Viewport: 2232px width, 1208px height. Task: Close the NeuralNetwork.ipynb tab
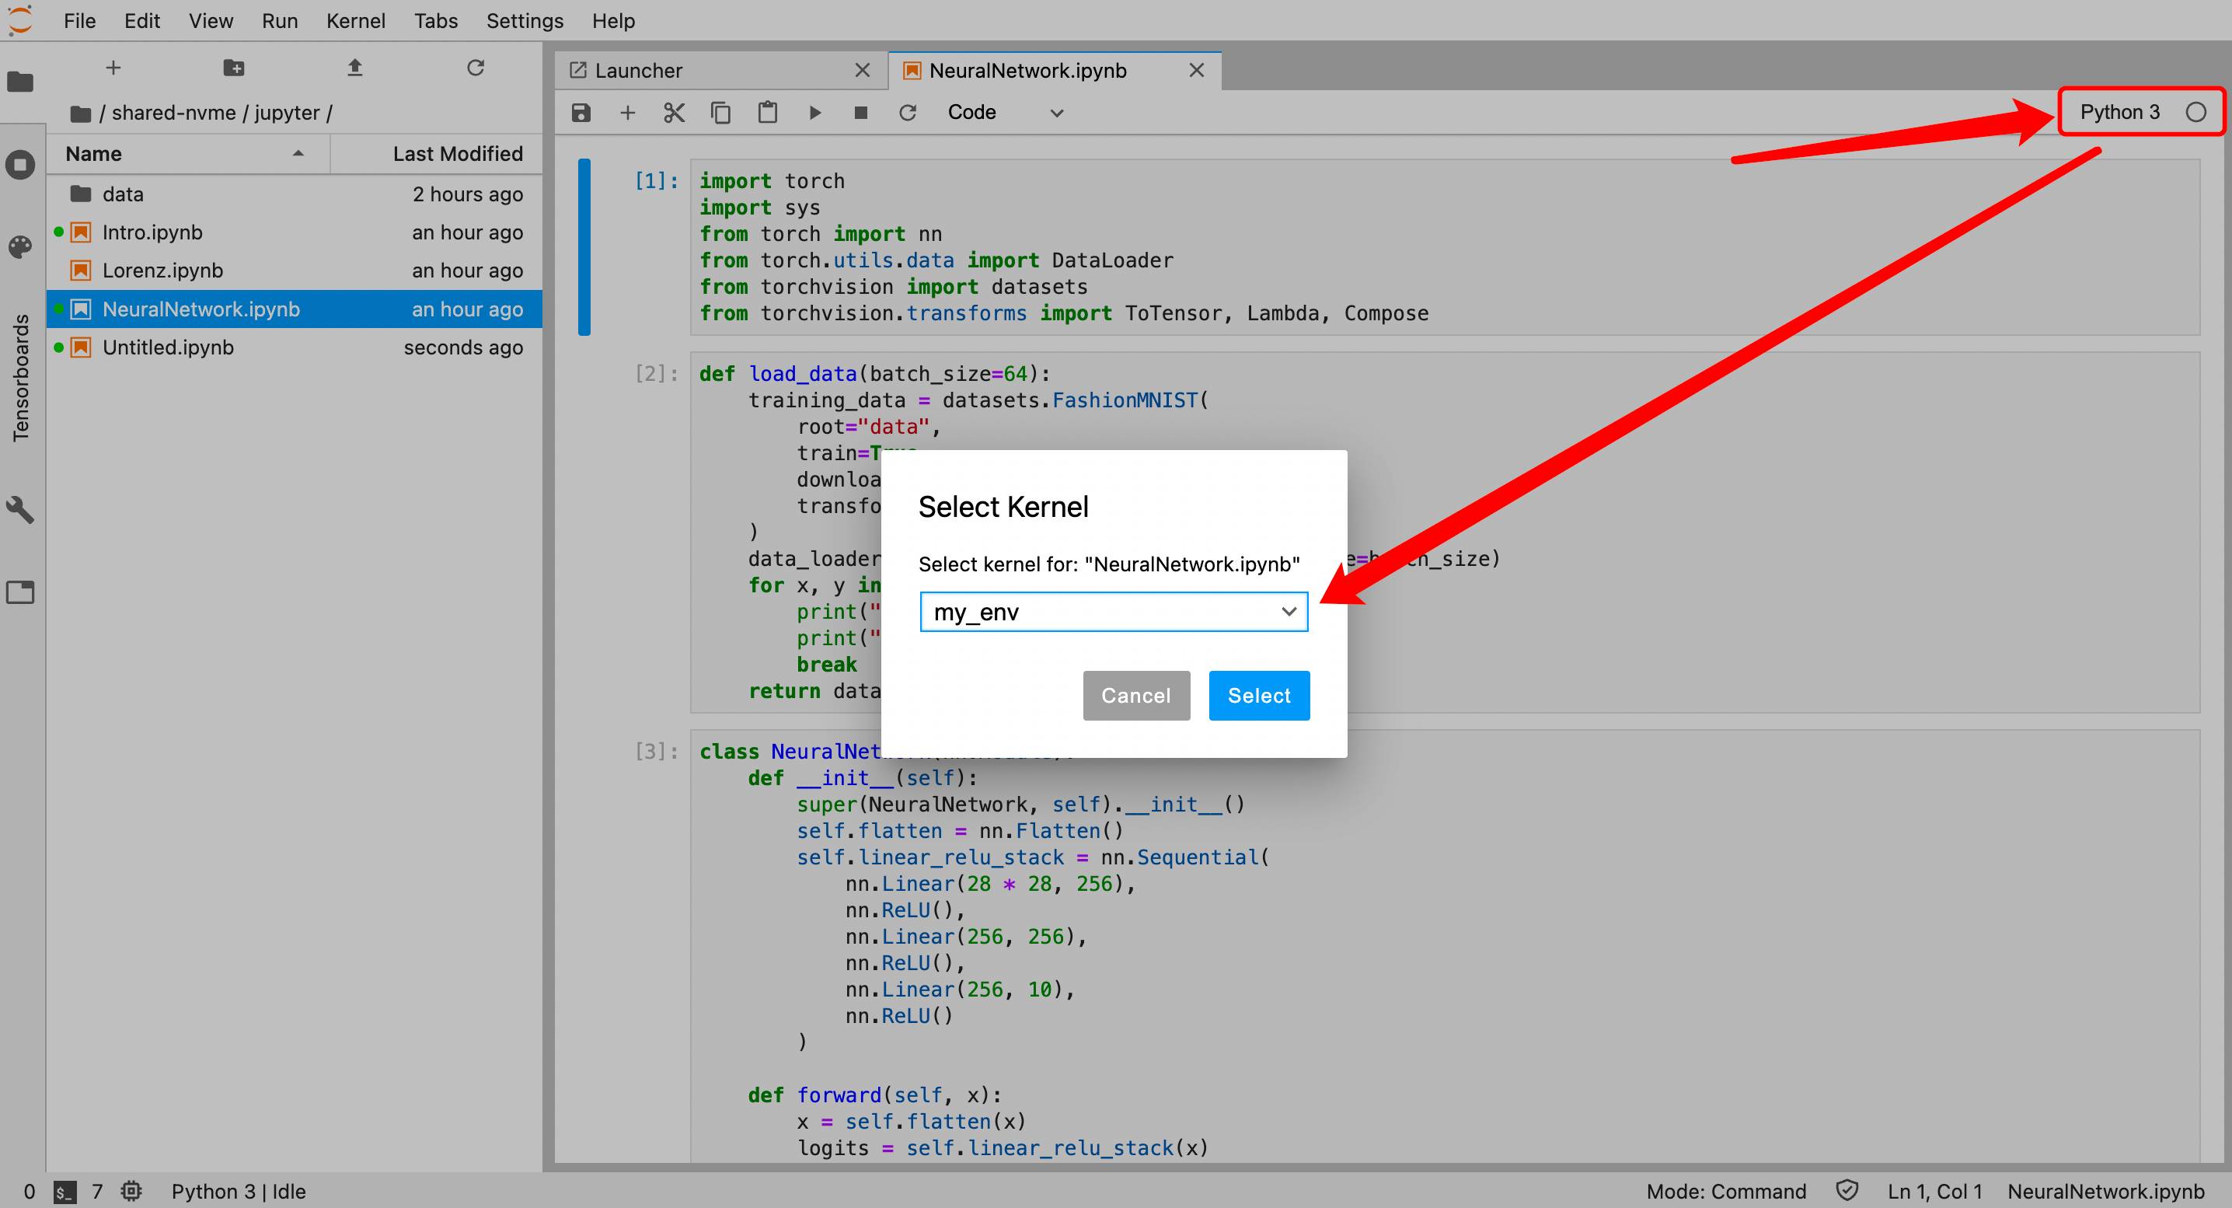point(1197,70)
